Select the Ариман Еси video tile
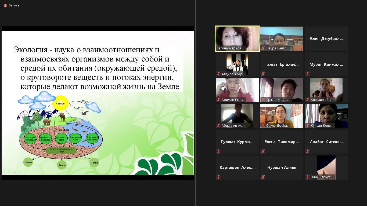 tap(237, 90)
